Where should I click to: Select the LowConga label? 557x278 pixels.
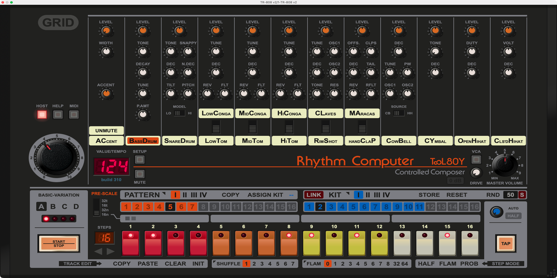point(216,113)
